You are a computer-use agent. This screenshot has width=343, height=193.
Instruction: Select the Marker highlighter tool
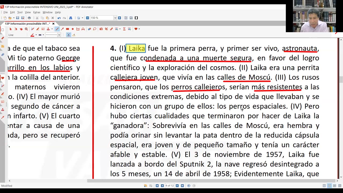[x=38, y=29]
